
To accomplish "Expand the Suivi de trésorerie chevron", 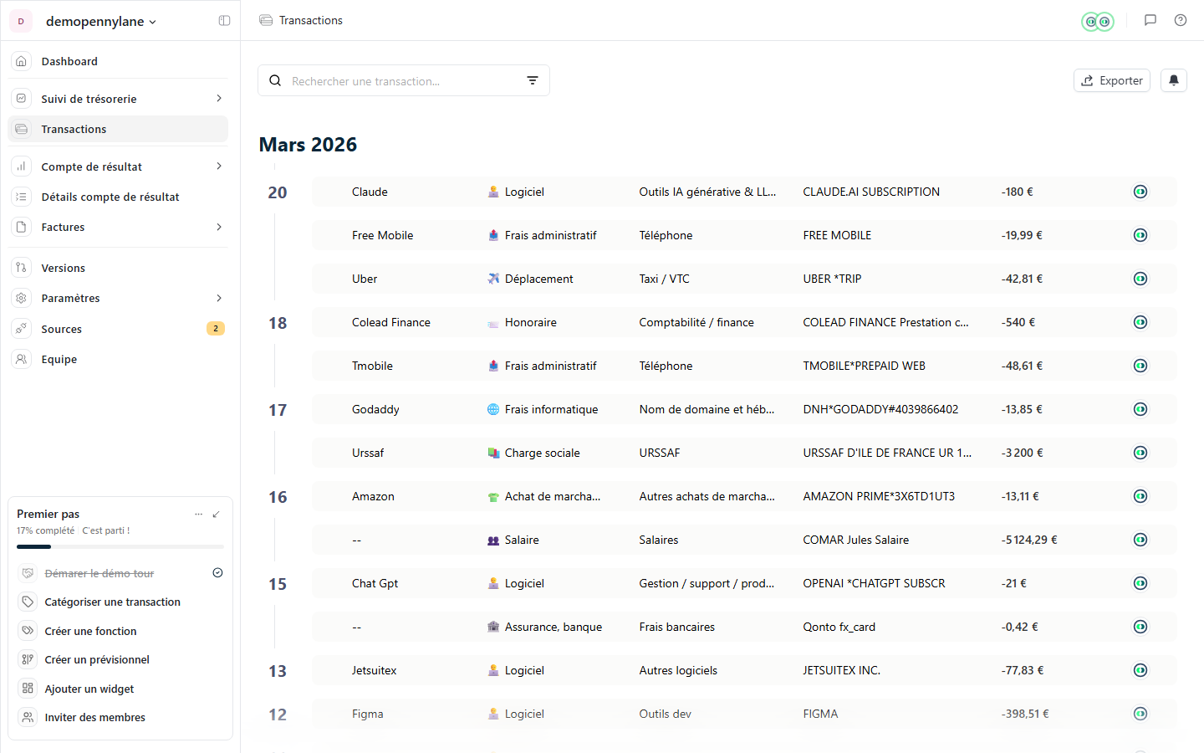I will tap(219, 99).
